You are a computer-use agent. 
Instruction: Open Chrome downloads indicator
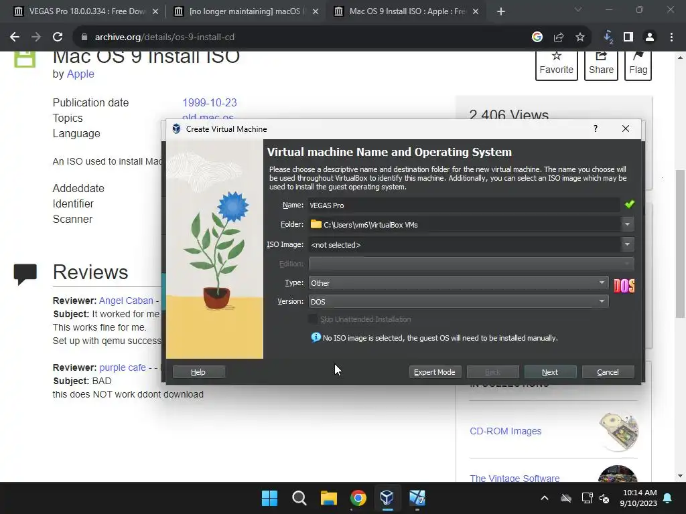608,37
